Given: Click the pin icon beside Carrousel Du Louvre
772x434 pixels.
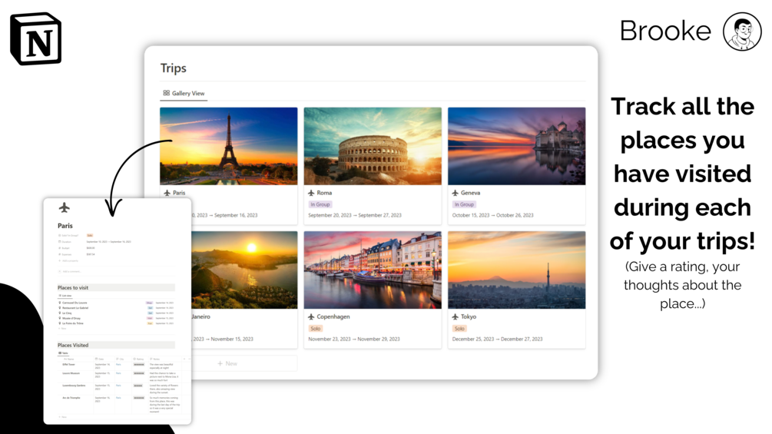Looking at the screenshot, I should (60, 303).
